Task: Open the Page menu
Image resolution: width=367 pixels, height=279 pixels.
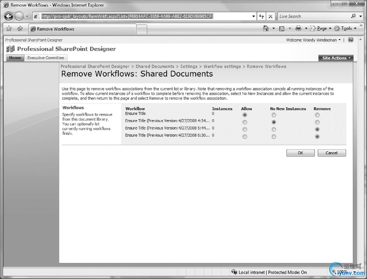Action: [x=321, y=29]
